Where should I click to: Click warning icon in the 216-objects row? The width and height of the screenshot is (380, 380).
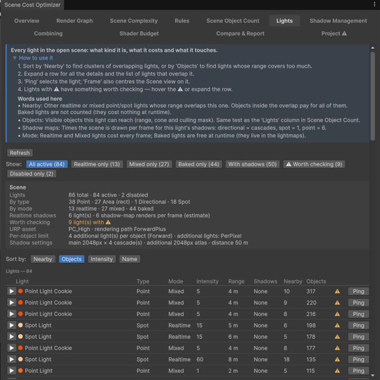(x=337, y=314)
